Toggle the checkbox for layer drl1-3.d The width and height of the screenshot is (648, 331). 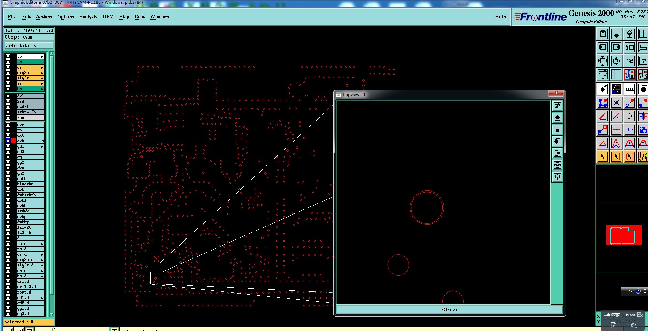[x=8, y=287]
